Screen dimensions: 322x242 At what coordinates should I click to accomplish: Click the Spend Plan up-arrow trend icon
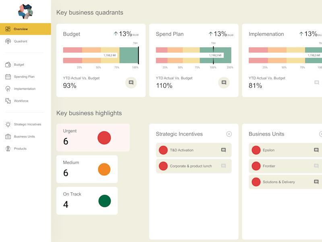coord(211,34)
